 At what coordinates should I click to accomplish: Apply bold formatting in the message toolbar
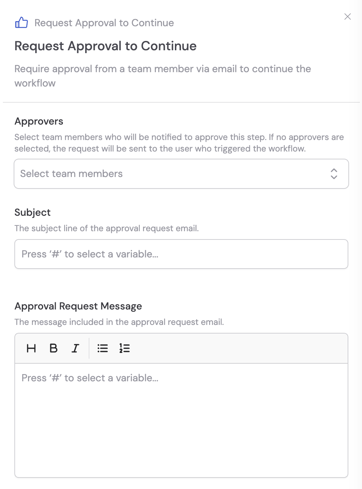[53, 348]
